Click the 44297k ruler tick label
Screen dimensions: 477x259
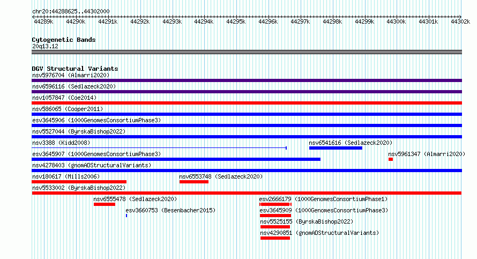point(300,21)
